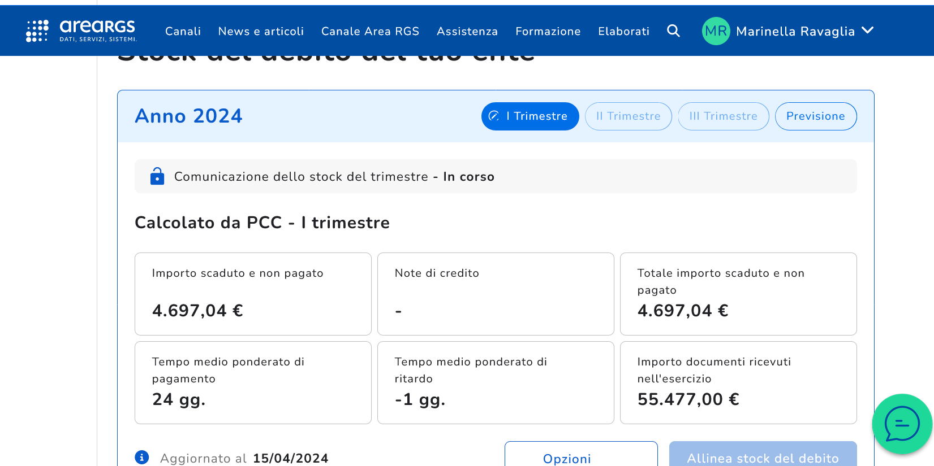This screenshot has width=934, height=466.
Task: Click the MR user avatar
Action: point(716,31)
